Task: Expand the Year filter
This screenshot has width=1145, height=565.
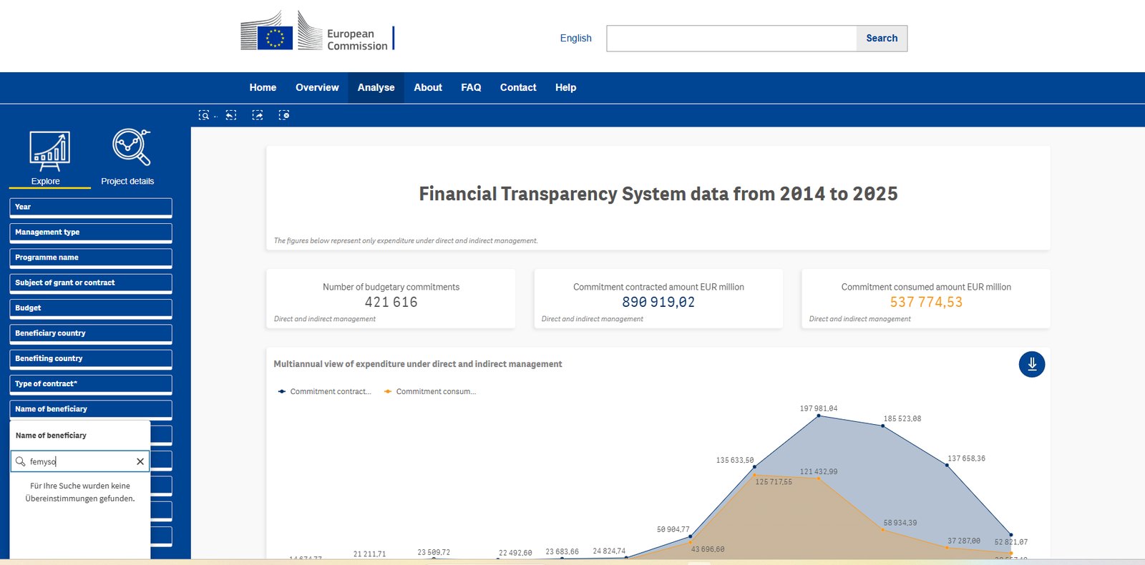Action: point(90,207)
